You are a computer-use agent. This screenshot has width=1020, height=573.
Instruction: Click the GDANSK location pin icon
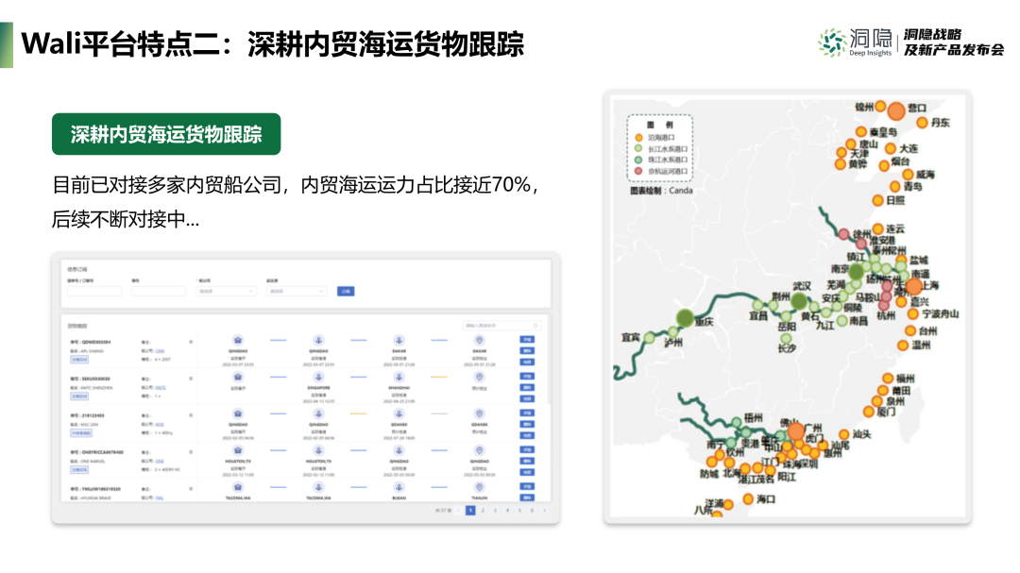(x=479, y=413)
